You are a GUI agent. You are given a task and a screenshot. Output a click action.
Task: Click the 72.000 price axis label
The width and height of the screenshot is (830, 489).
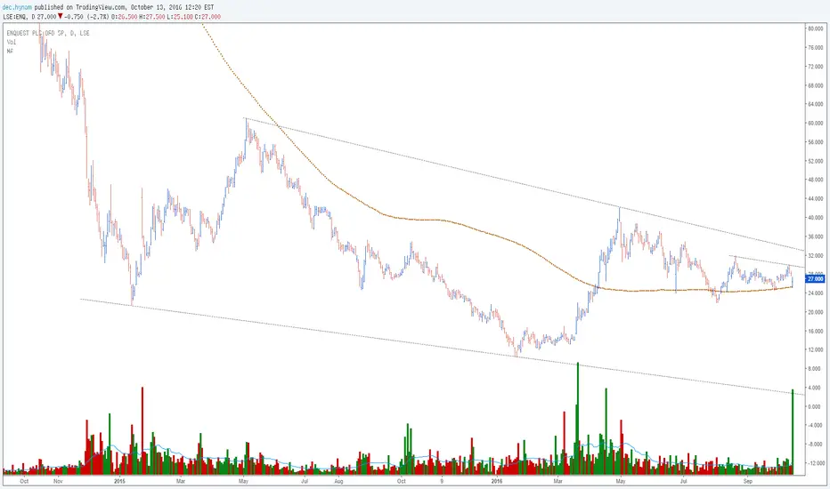pyautogui.click(x=815, y=67)
